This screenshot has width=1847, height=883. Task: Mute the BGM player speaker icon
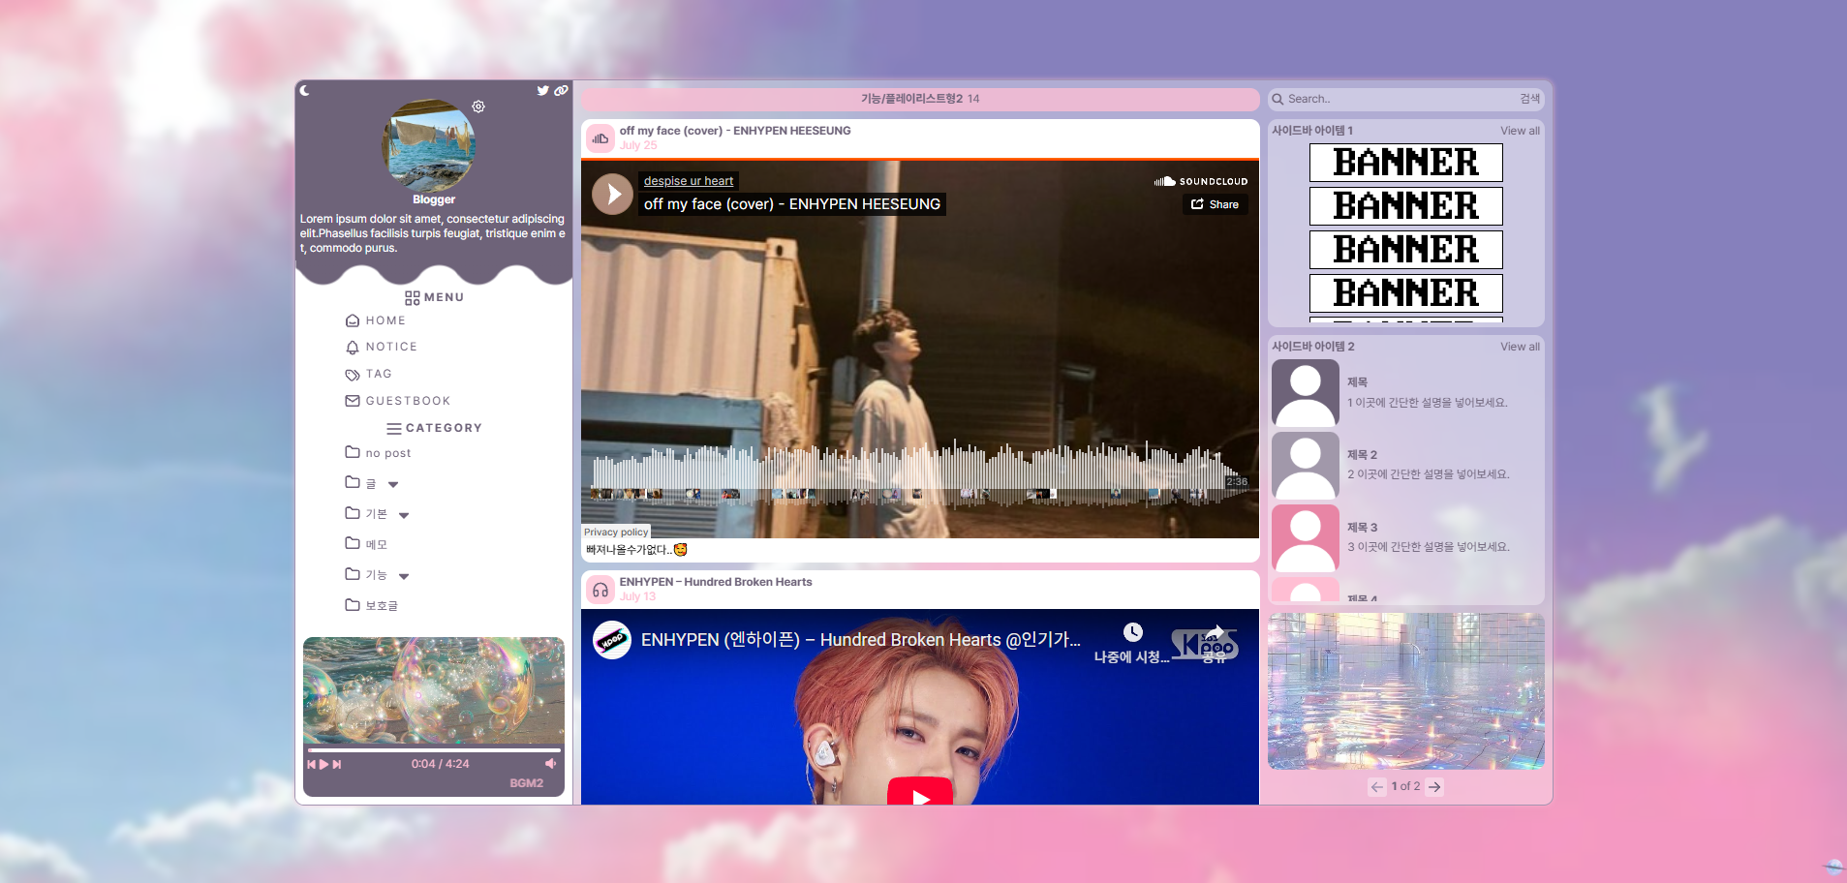coord(551,764)
